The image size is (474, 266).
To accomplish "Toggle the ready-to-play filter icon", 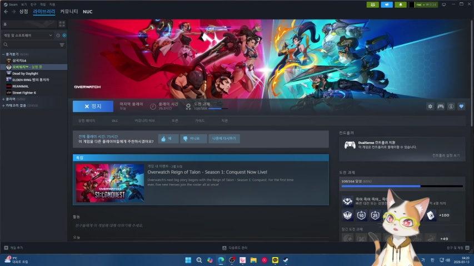I will [64, 35].
